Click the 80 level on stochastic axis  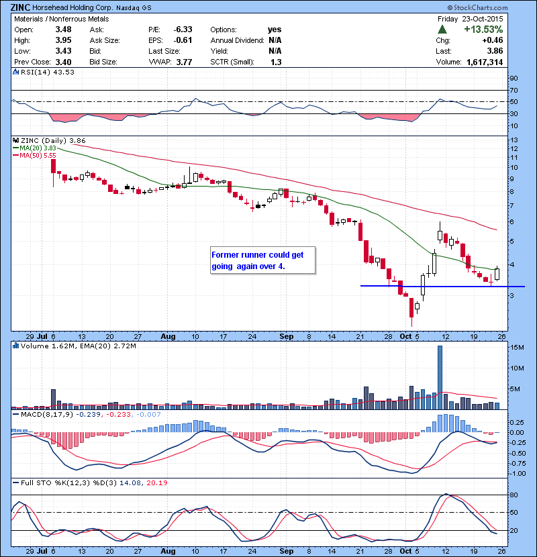click(514, 495)
